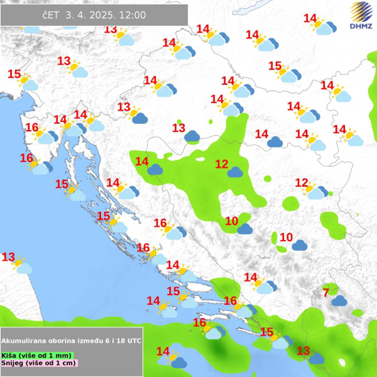Viewport: 377px width, 377px height.
Task: Click the dark cloud icon beside temperature 7
Action: tap(339, 301)
